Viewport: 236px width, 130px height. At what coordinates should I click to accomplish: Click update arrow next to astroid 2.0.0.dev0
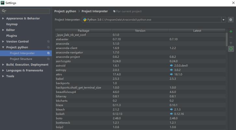point(171,65)
